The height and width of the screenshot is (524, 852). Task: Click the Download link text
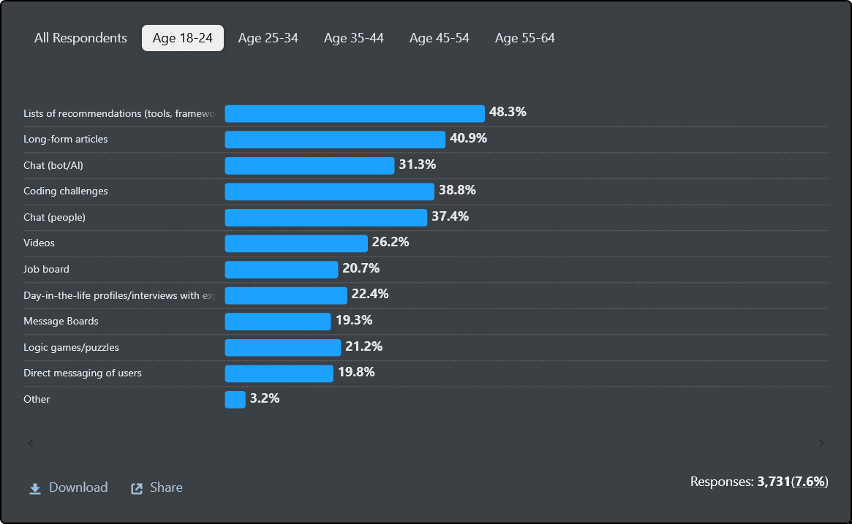pyautogui.click(x=78, y=487)
